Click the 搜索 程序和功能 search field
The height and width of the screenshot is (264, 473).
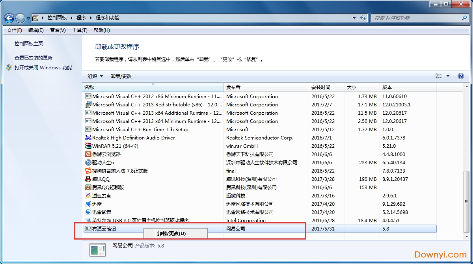[416, 18]
